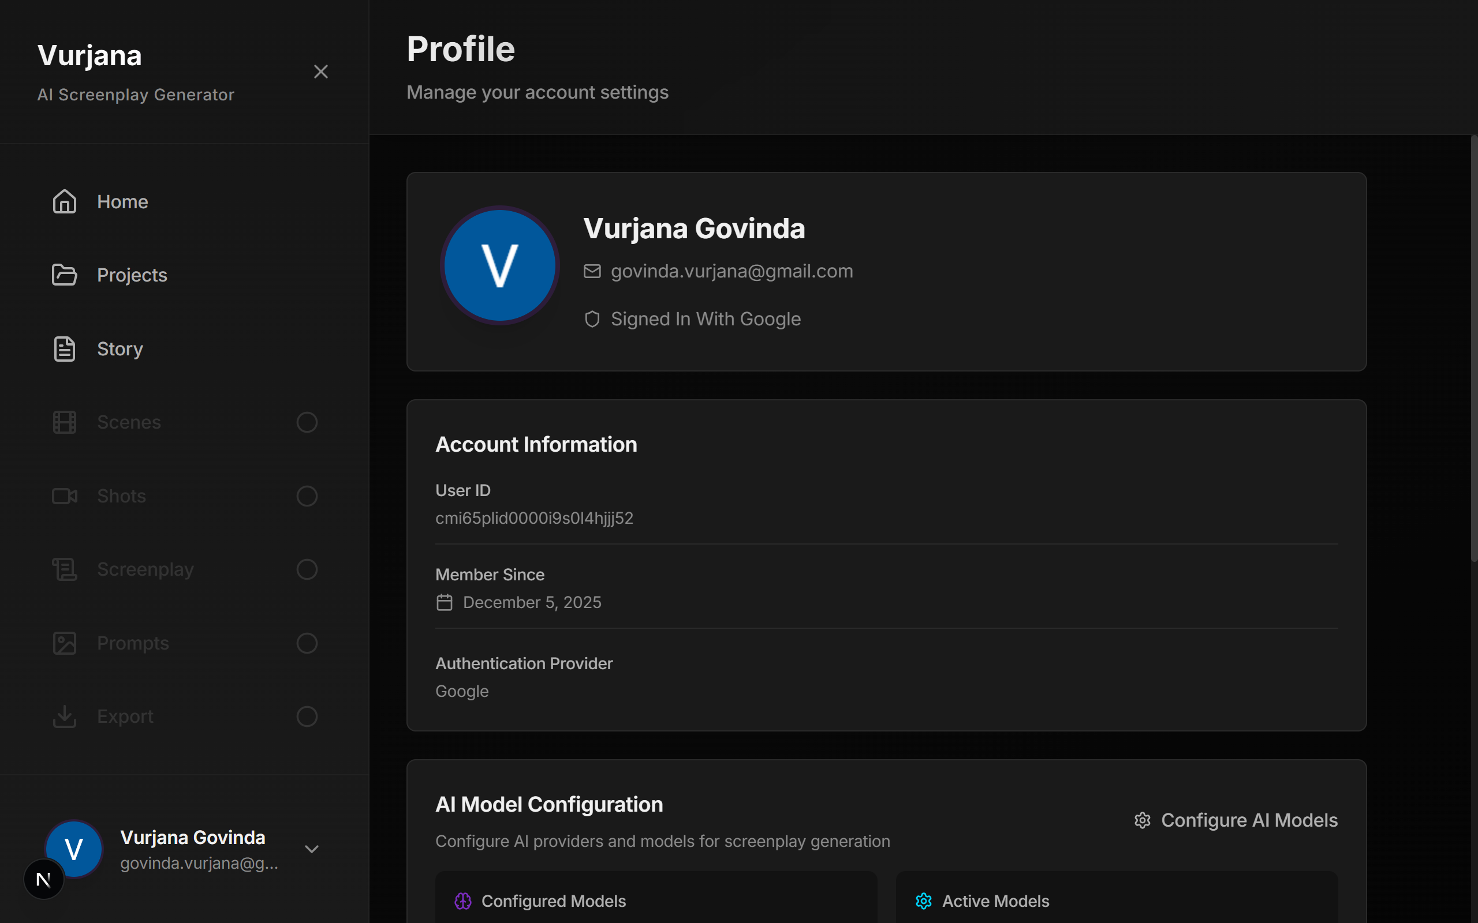Click the Scenes film strip icon
Viewport: 1478px width, 923px height.
click(x=64, y=422)
